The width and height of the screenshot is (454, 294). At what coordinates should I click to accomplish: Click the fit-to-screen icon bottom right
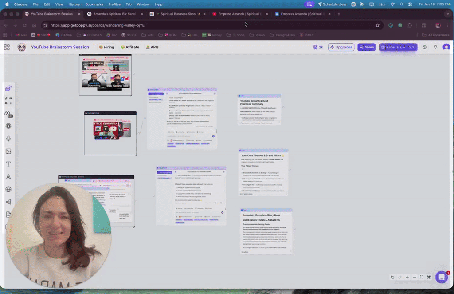421,277
